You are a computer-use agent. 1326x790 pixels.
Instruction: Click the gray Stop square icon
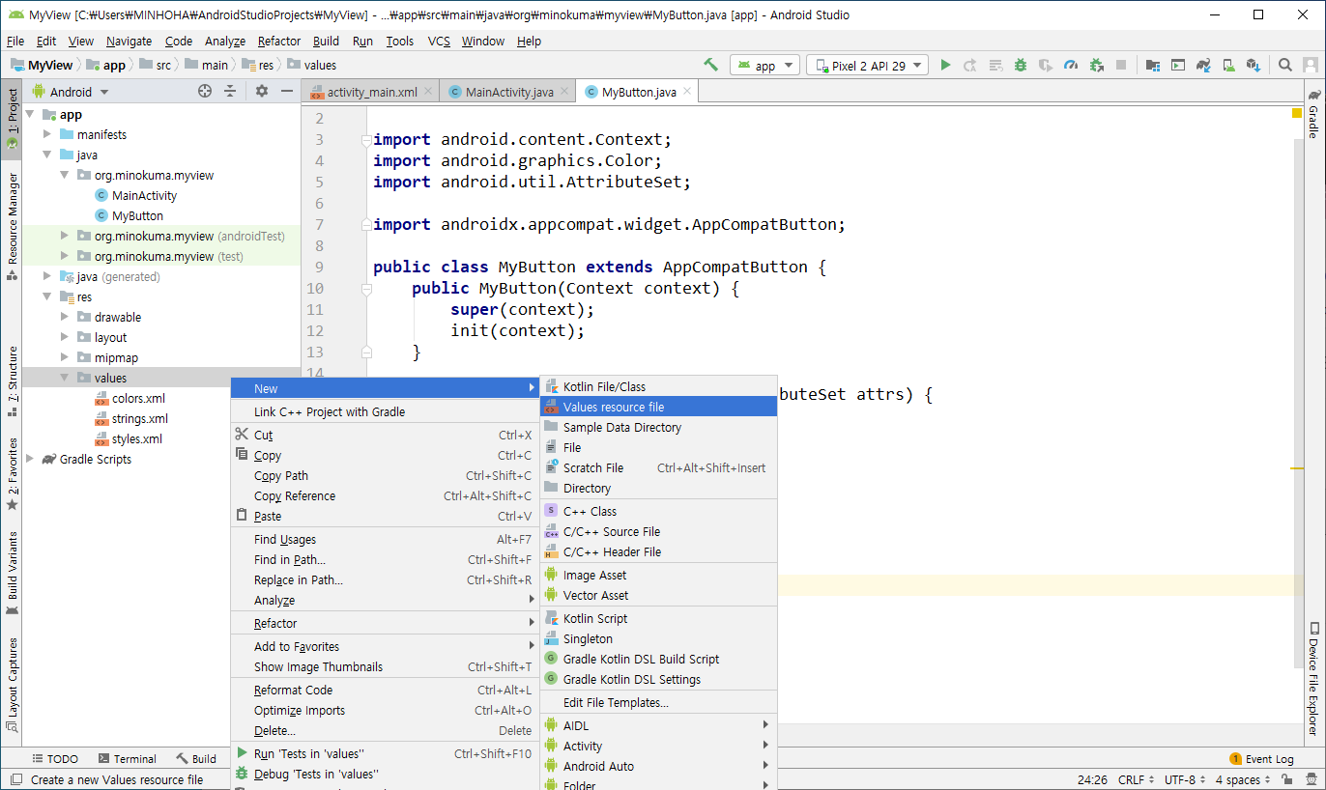click(1121, 65)
